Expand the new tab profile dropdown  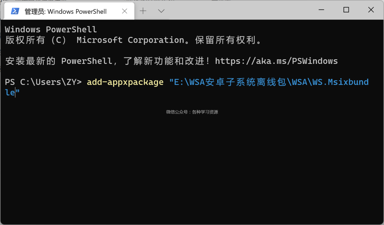[x=161, y=11]
